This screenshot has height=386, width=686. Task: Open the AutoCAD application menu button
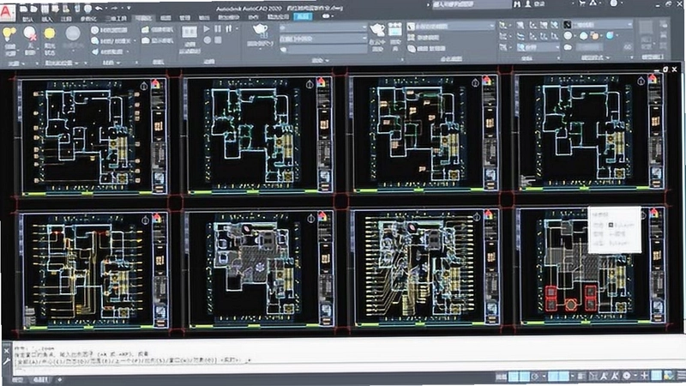(8, 12)
